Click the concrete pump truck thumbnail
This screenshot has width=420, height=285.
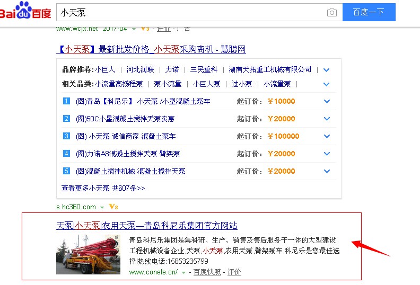point(88,254)
